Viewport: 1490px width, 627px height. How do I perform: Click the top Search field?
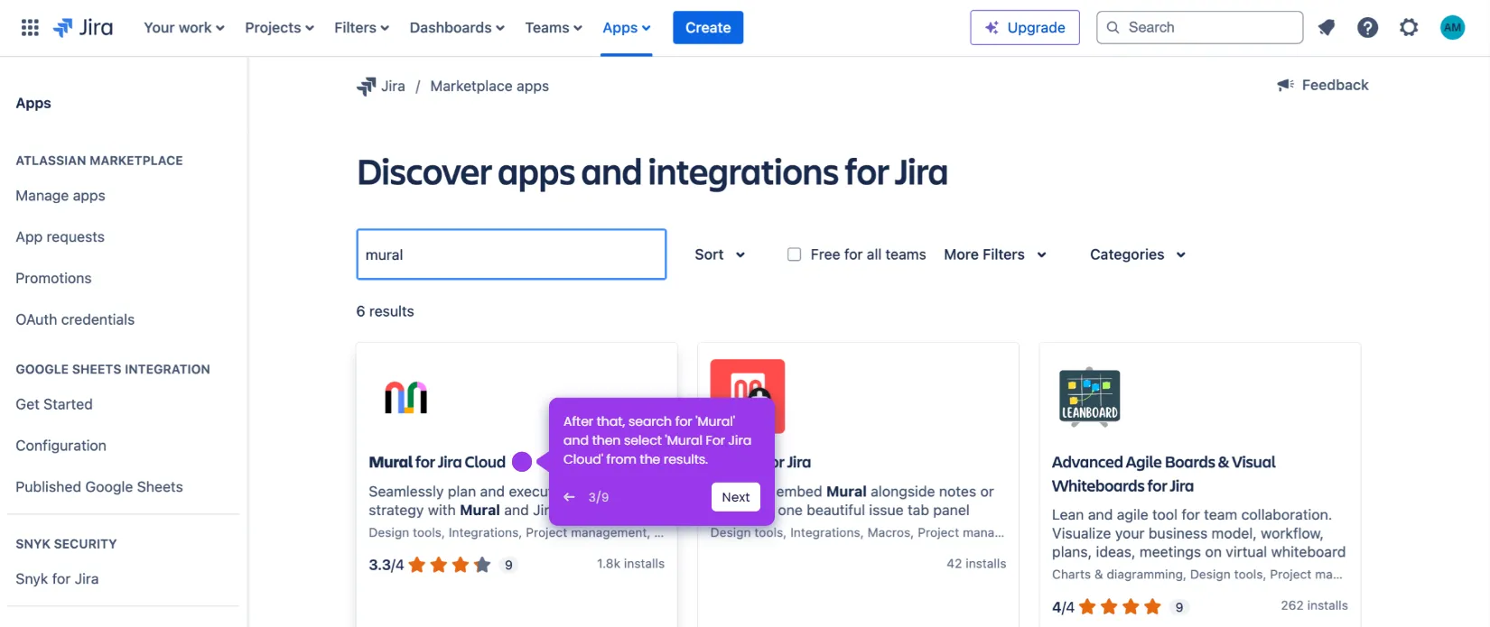click(1200, 28)
